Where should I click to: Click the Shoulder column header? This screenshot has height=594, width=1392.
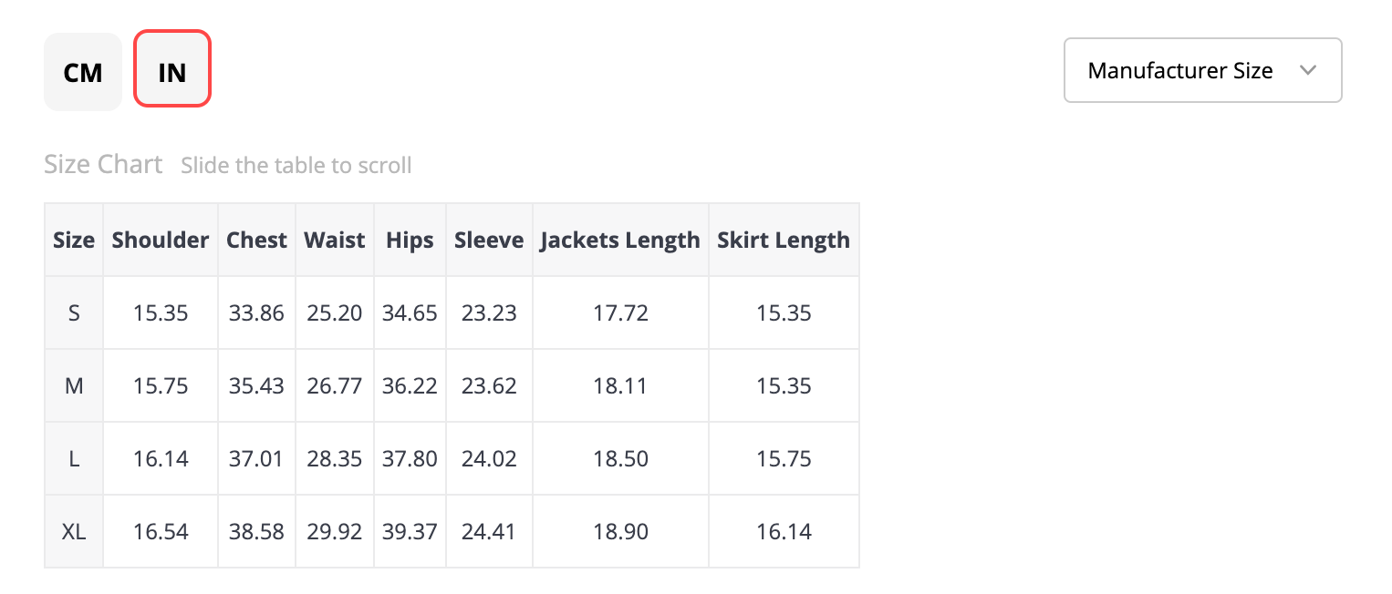(x=161, y=240)
